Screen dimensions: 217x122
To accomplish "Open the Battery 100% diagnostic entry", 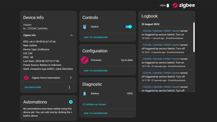I will (129, 93).
